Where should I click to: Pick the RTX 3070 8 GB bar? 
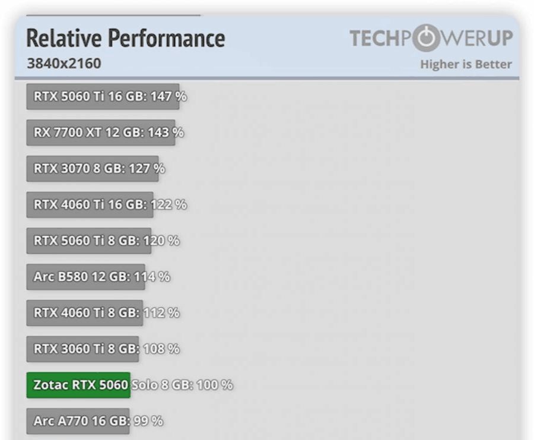tap(92, 169)
